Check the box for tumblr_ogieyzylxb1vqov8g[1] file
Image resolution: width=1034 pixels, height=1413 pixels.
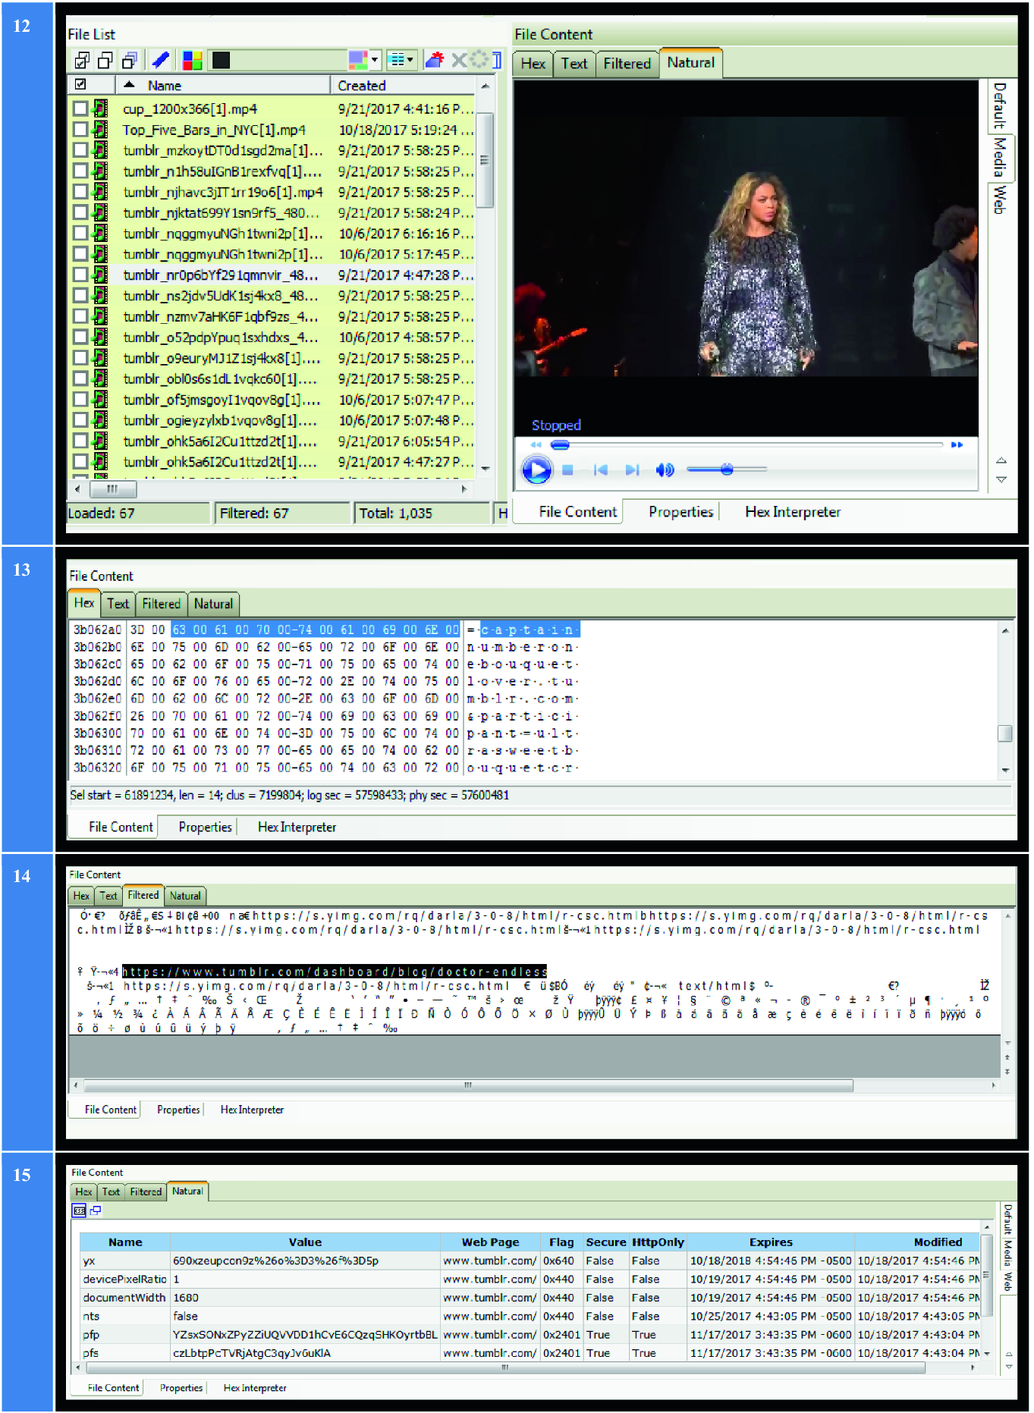(x=80, y=420)
